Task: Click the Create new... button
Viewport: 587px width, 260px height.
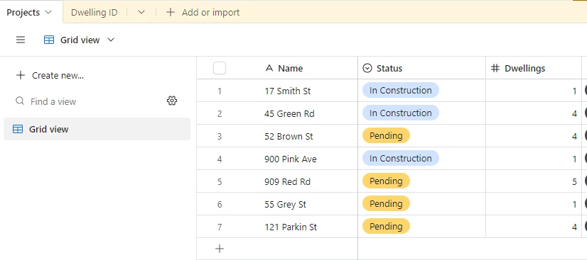Action: point(50,75)
